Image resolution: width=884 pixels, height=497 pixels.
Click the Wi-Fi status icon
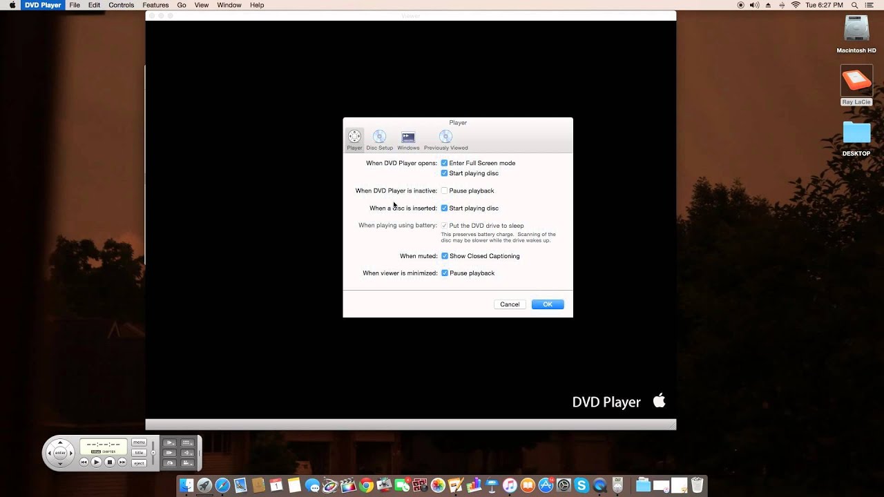796,5
